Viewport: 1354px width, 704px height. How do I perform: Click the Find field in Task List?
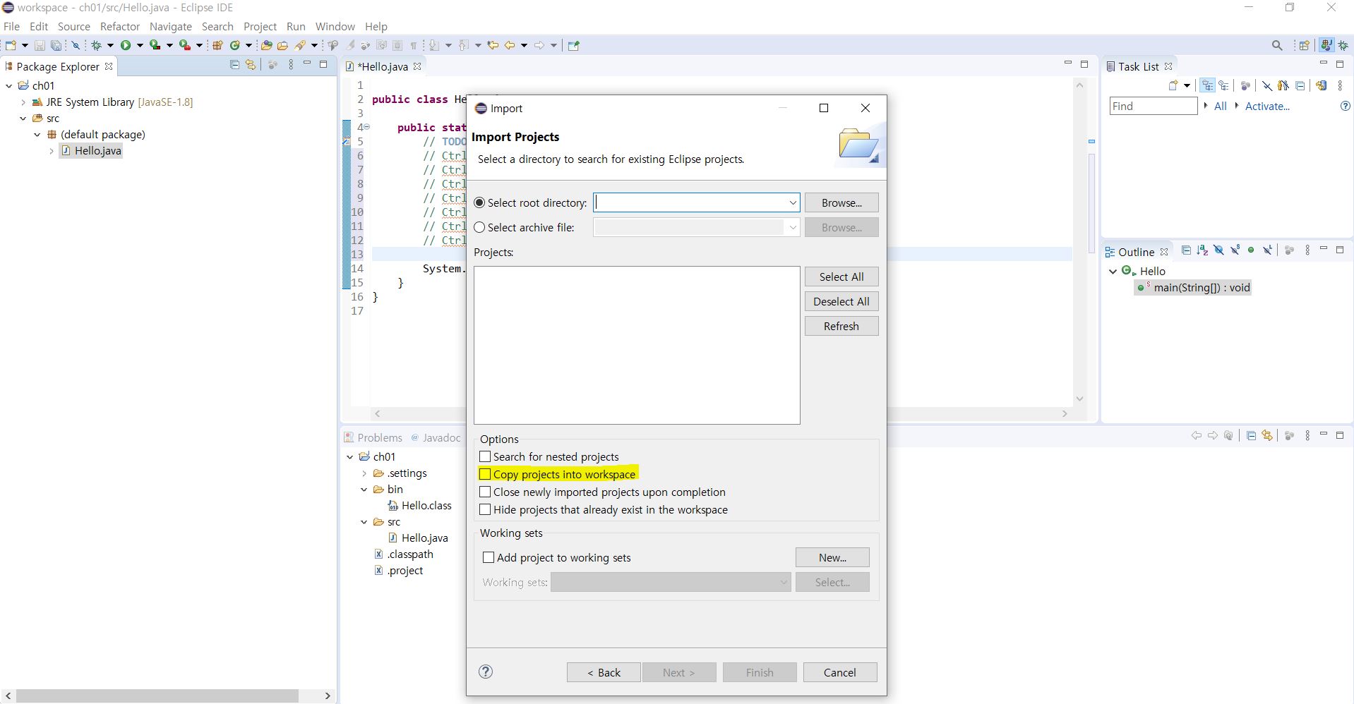click(1154, 106)
